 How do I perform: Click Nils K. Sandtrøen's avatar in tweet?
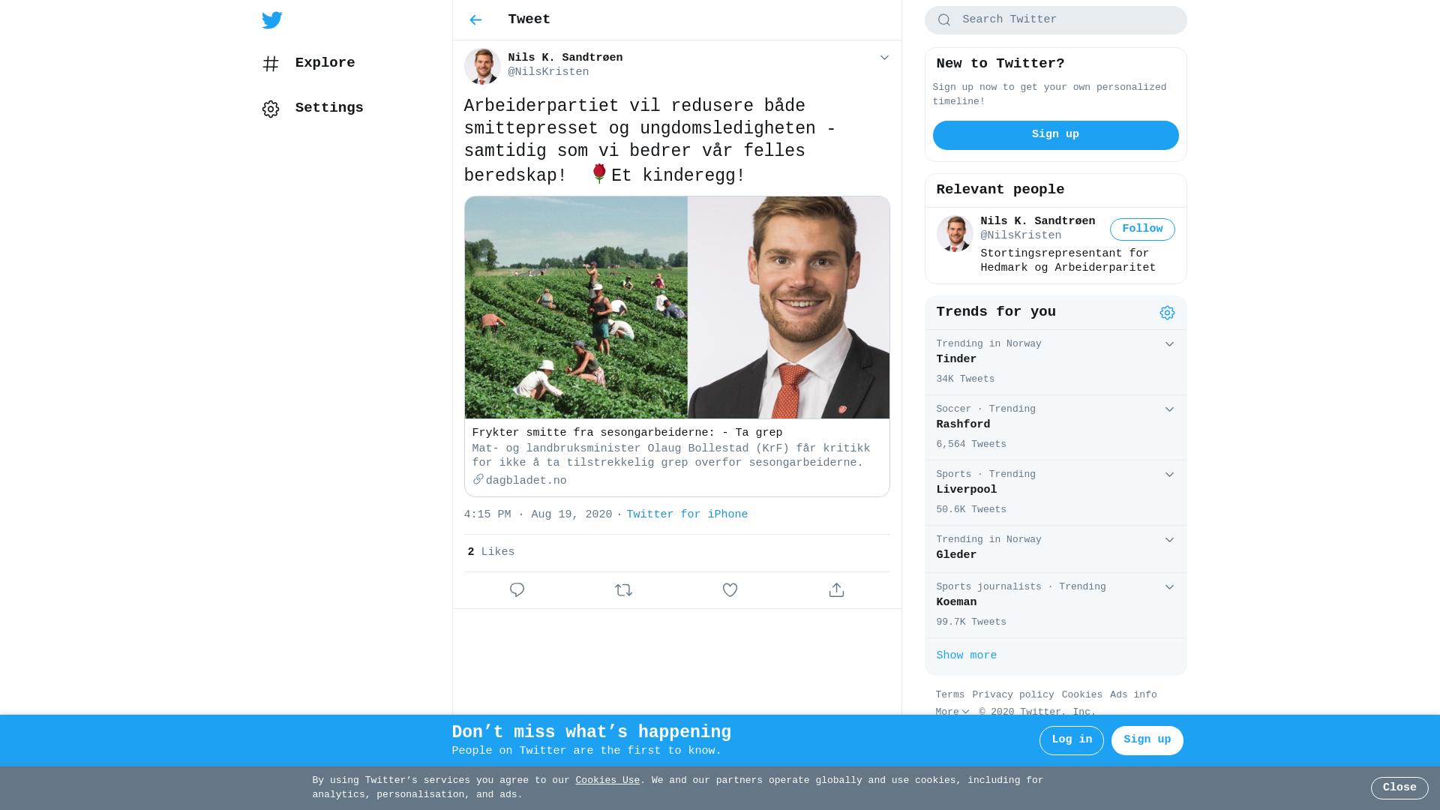pos(482,66)
